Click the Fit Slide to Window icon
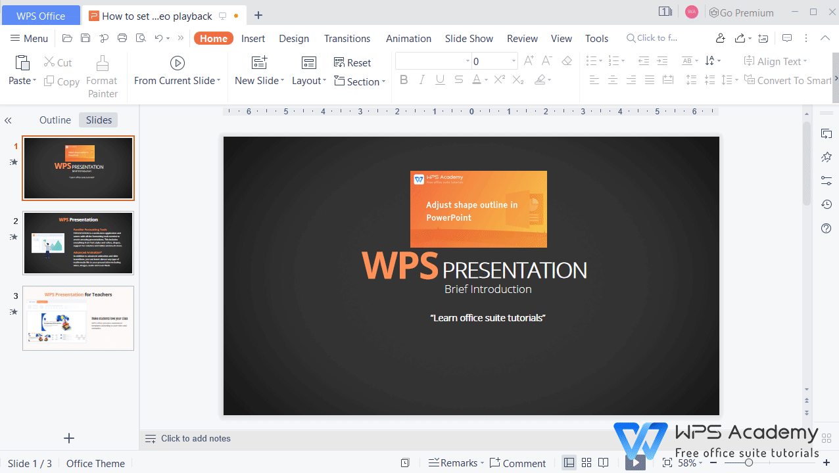The image size is (839, 473). coord(667,463)
